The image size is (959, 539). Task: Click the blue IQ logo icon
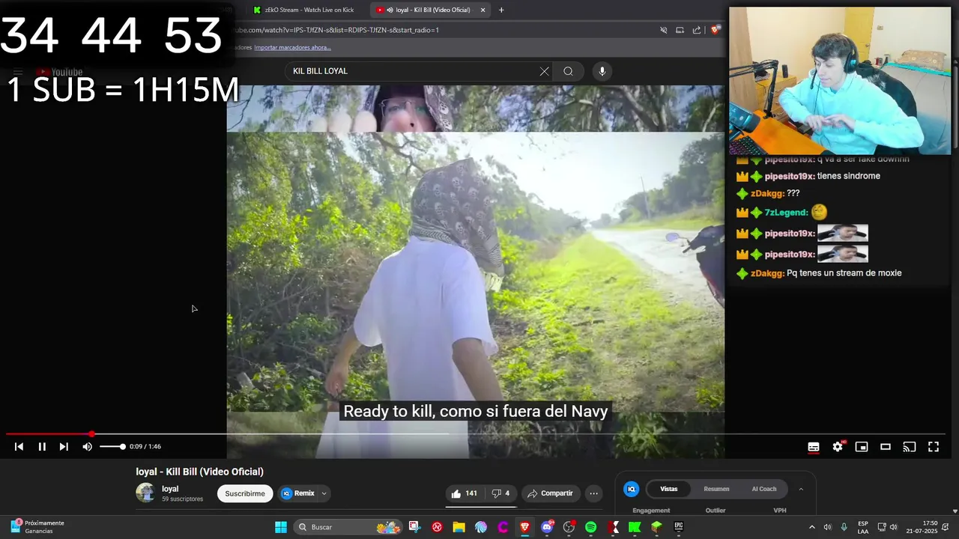point(632,489)
